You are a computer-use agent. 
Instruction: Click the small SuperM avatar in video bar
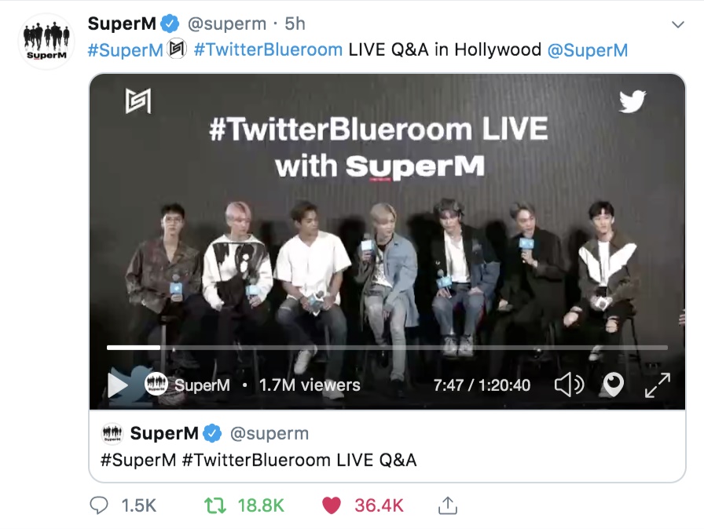click(156, 385)
